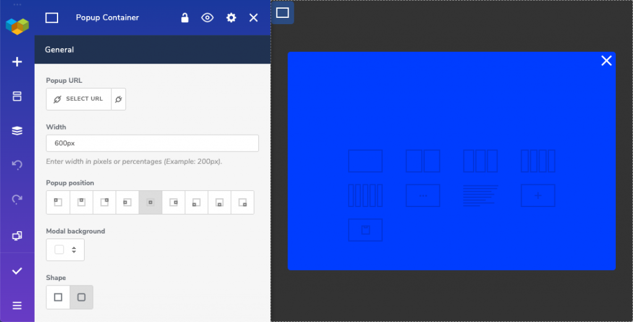Choose the four column row layout
633x322 pixels.
[538, 161]
